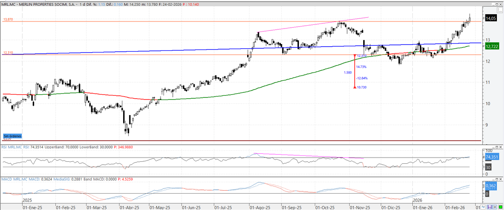Click the 14,05 current price tag
The width and height of the screenshot is (504, 210).
[491, 18]
